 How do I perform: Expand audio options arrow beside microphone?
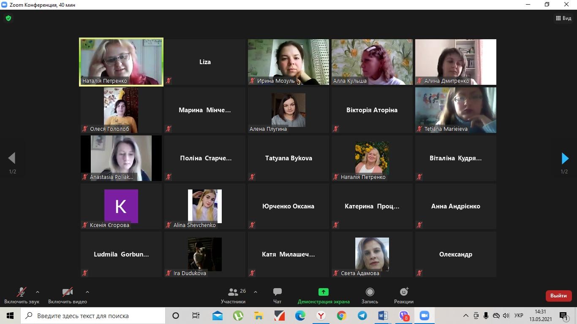(38, 292)
